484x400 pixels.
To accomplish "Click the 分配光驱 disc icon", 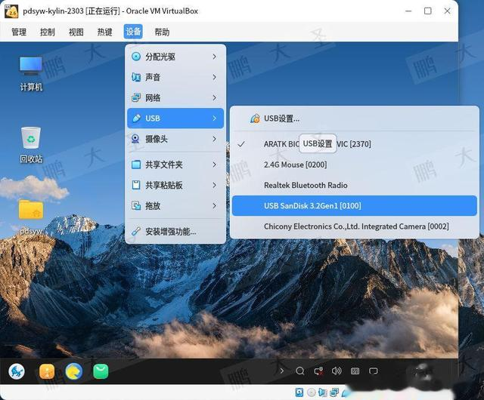I will 136,57.
